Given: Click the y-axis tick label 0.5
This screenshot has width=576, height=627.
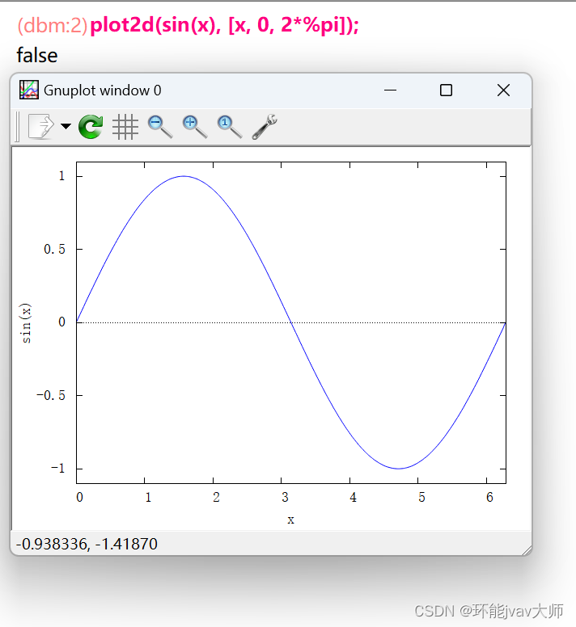Looking at the screenshot, I should [x=54, y=249].
